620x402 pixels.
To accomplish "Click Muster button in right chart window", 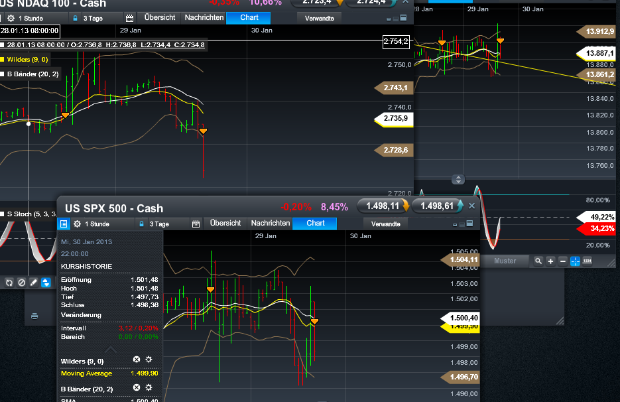I will coord(505,261).
